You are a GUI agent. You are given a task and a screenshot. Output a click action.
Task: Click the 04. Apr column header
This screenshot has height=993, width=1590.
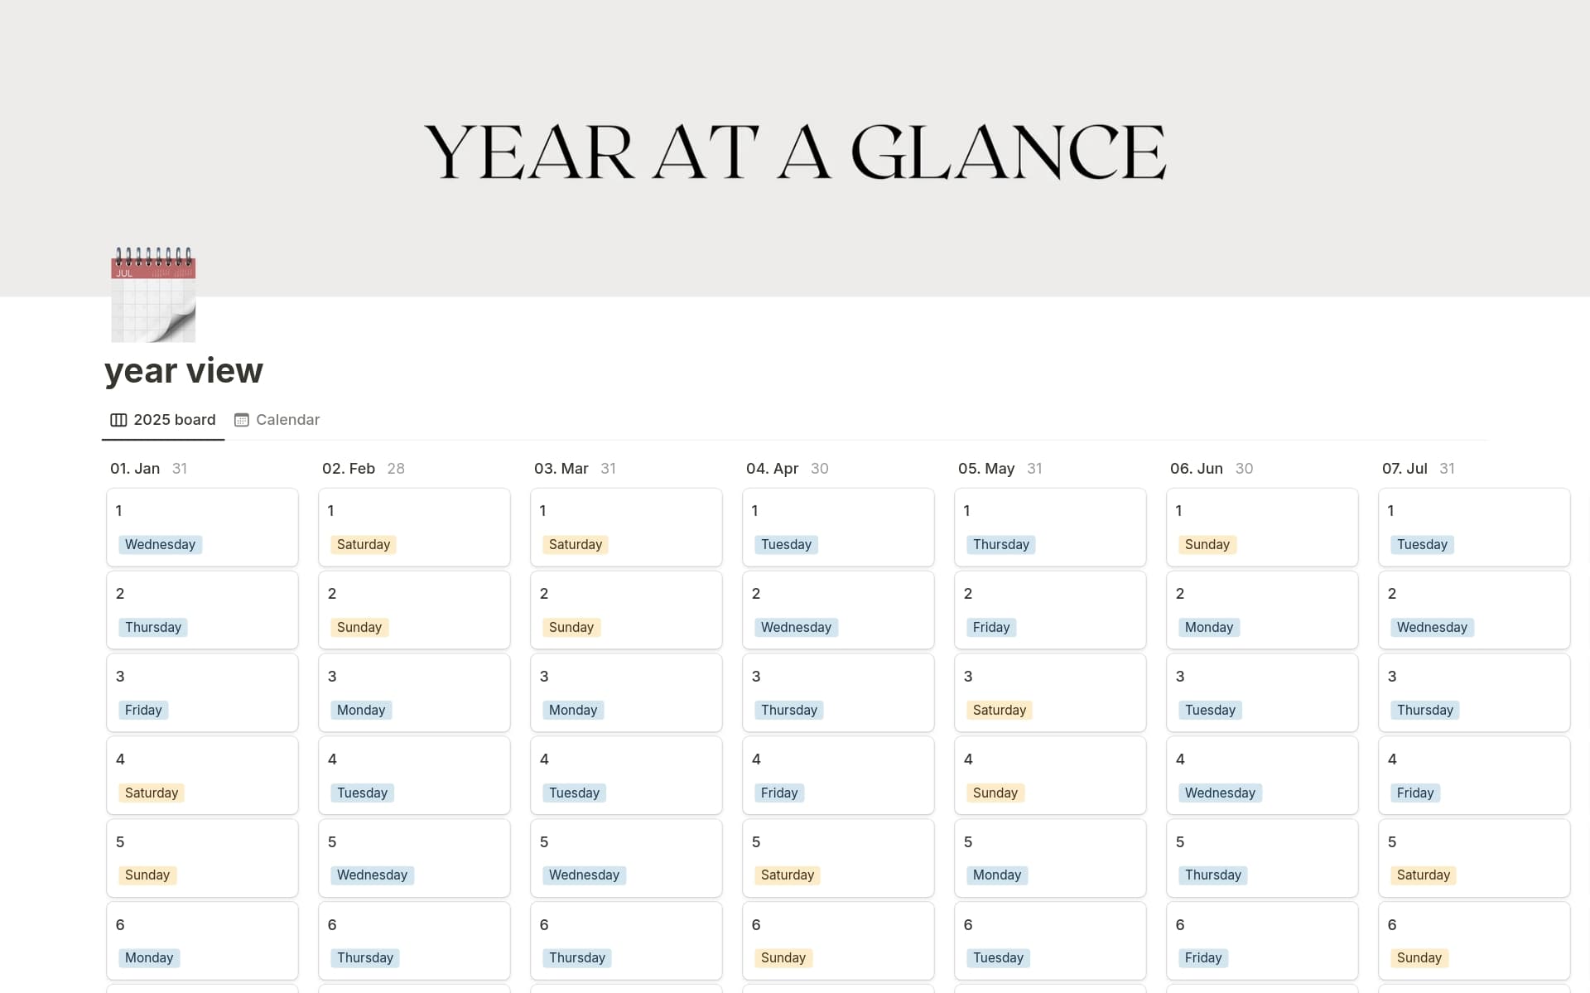coord(772,468)
